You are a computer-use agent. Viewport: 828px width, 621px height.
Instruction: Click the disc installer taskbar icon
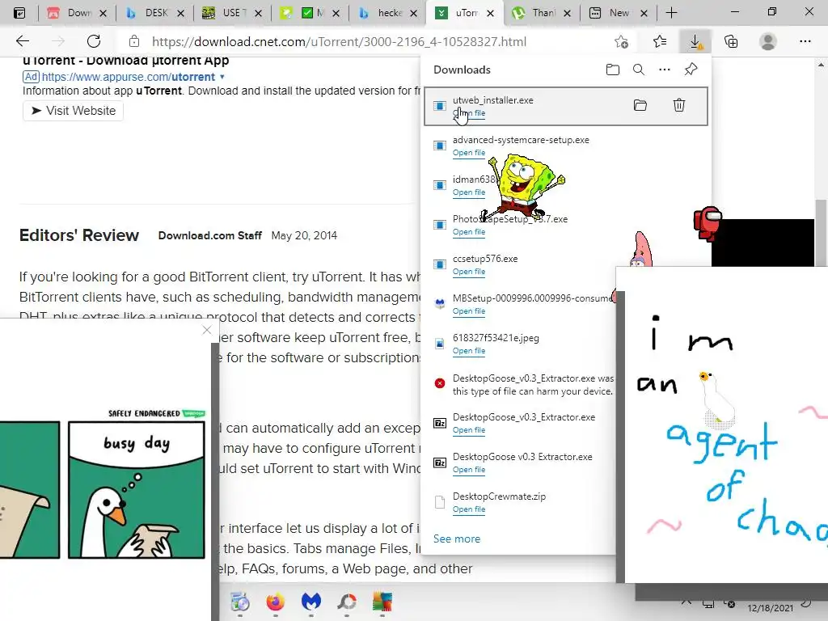(x=239, y=602)
